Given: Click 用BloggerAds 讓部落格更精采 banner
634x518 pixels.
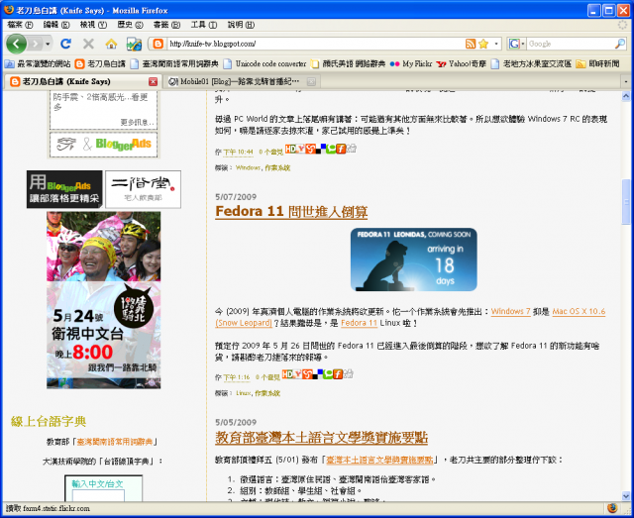Looking at the screenshot, I should [64, 189].
